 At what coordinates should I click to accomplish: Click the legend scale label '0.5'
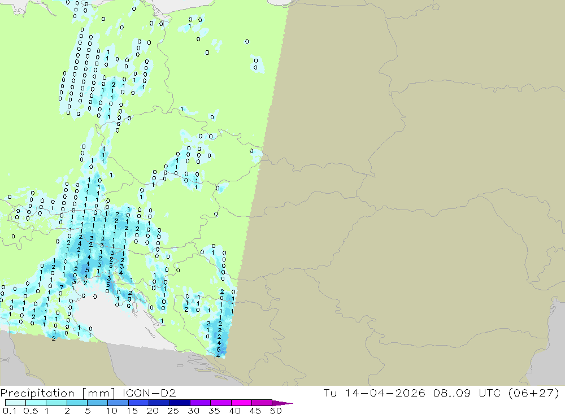tap(31, 411)
